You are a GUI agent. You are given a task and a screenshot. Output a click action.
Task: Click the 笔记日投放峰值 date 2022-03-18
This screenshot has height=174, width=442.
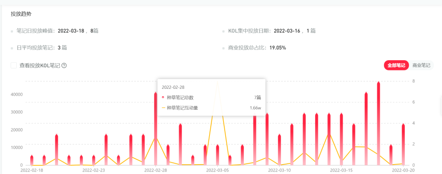pos(71,31)
